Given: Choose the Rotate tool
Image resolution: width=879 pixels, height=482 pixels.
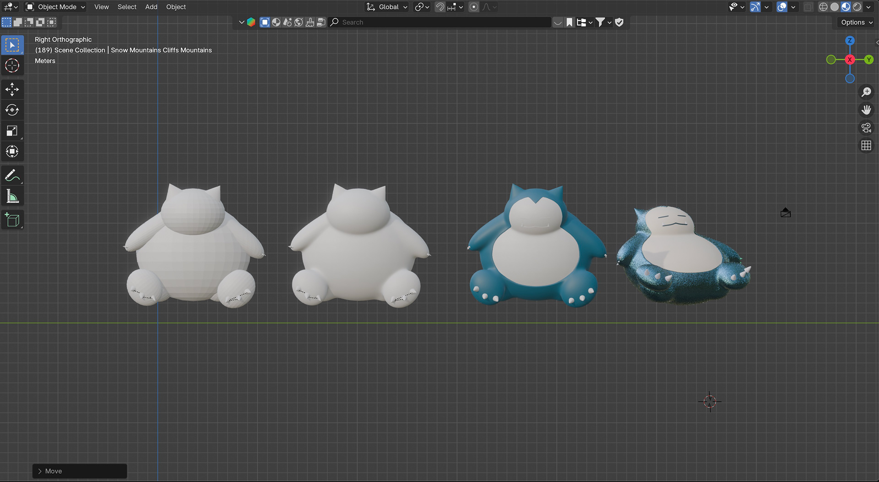Looking at the screenshot, I should click(x=12, y=110).
